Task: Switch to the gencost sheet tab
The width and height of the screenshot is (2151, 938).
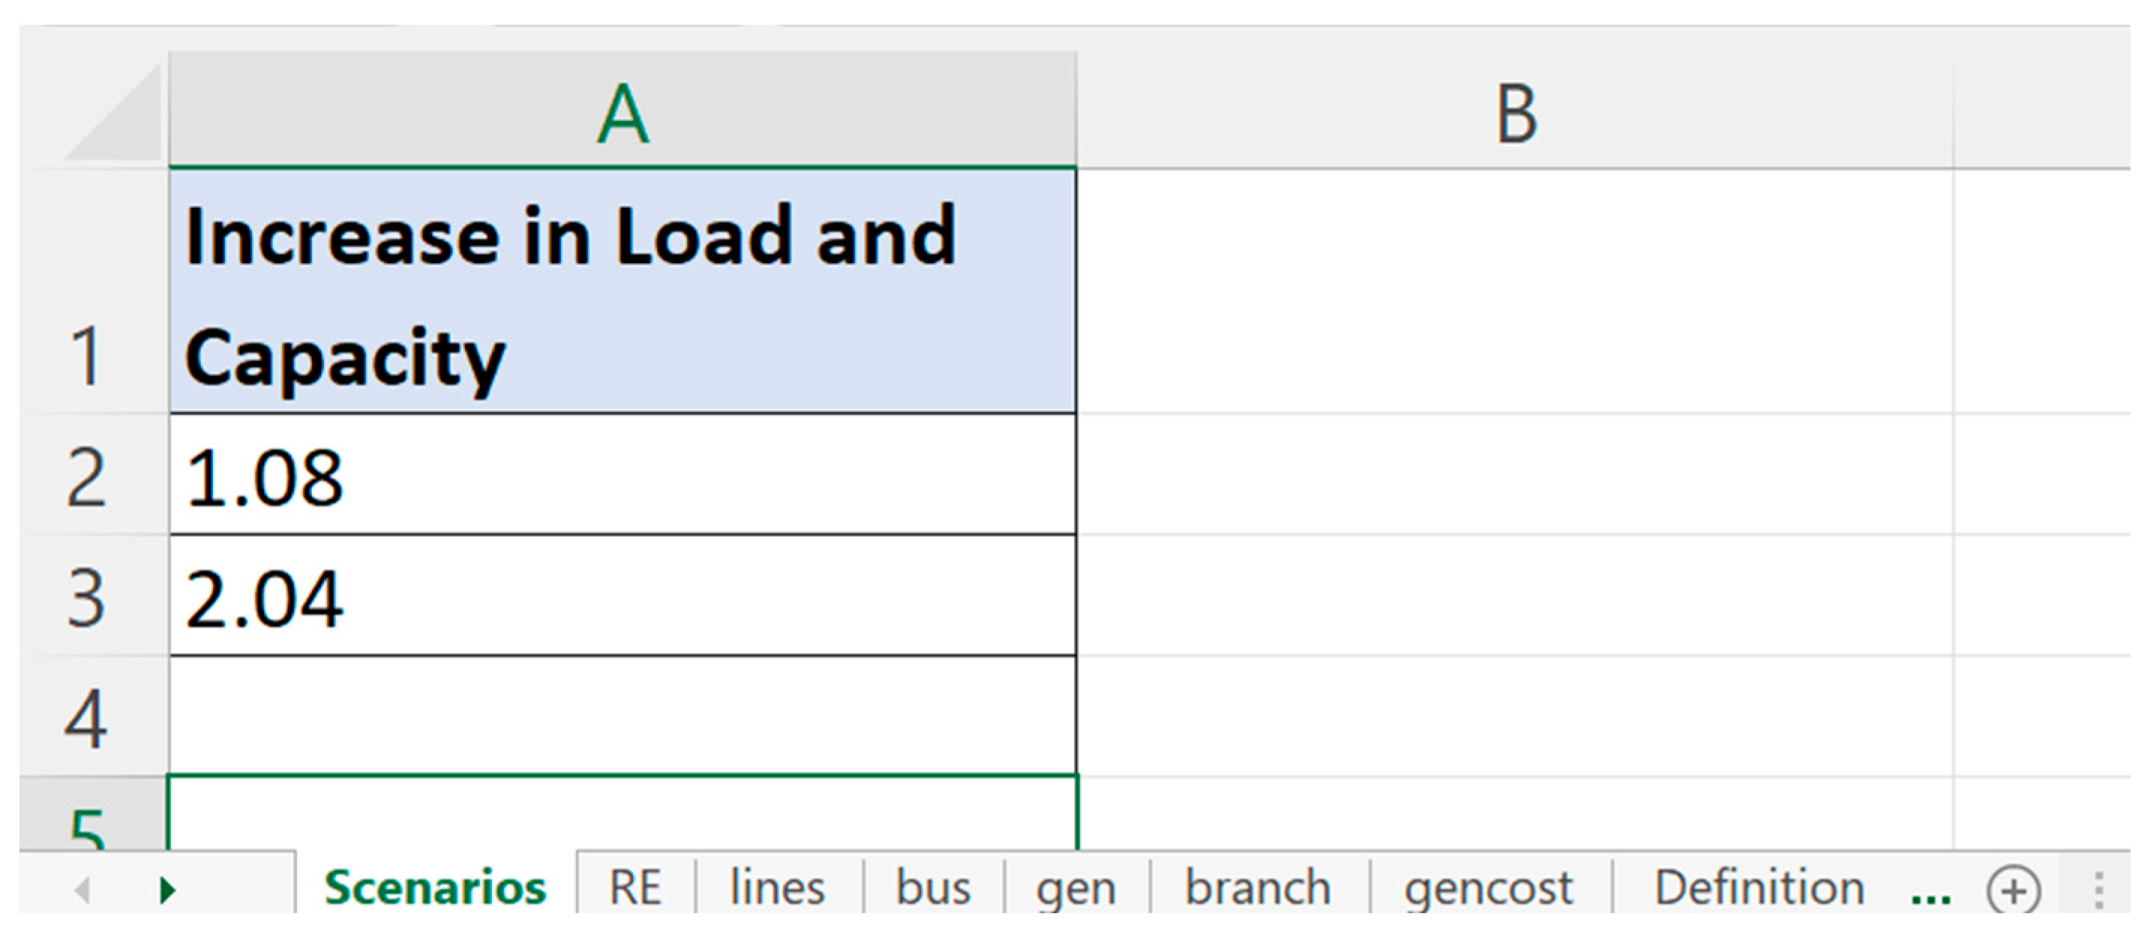Action: point(1488,887)
